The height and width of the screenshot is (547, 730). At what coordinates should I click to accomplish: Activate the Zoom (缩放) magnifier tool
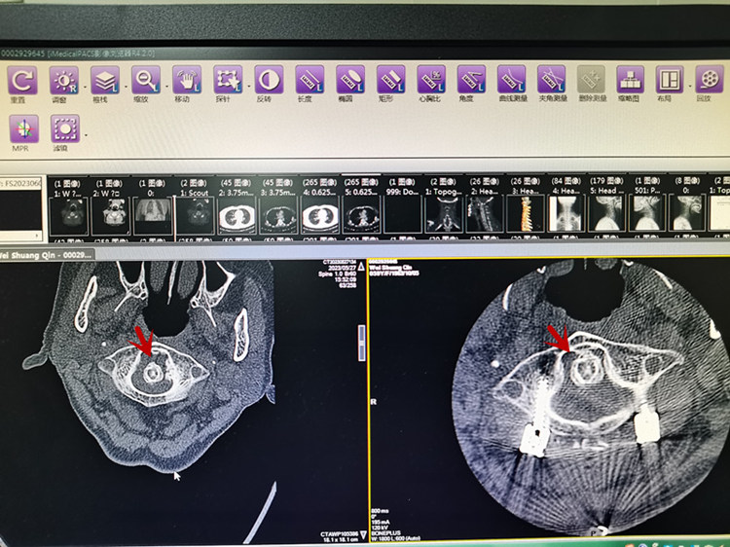click(146, 80)
